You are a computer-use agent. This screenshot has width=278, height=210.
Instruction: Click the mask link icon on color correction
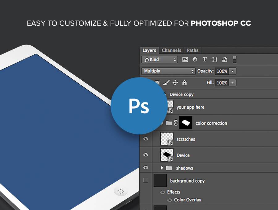click(176, 123)
